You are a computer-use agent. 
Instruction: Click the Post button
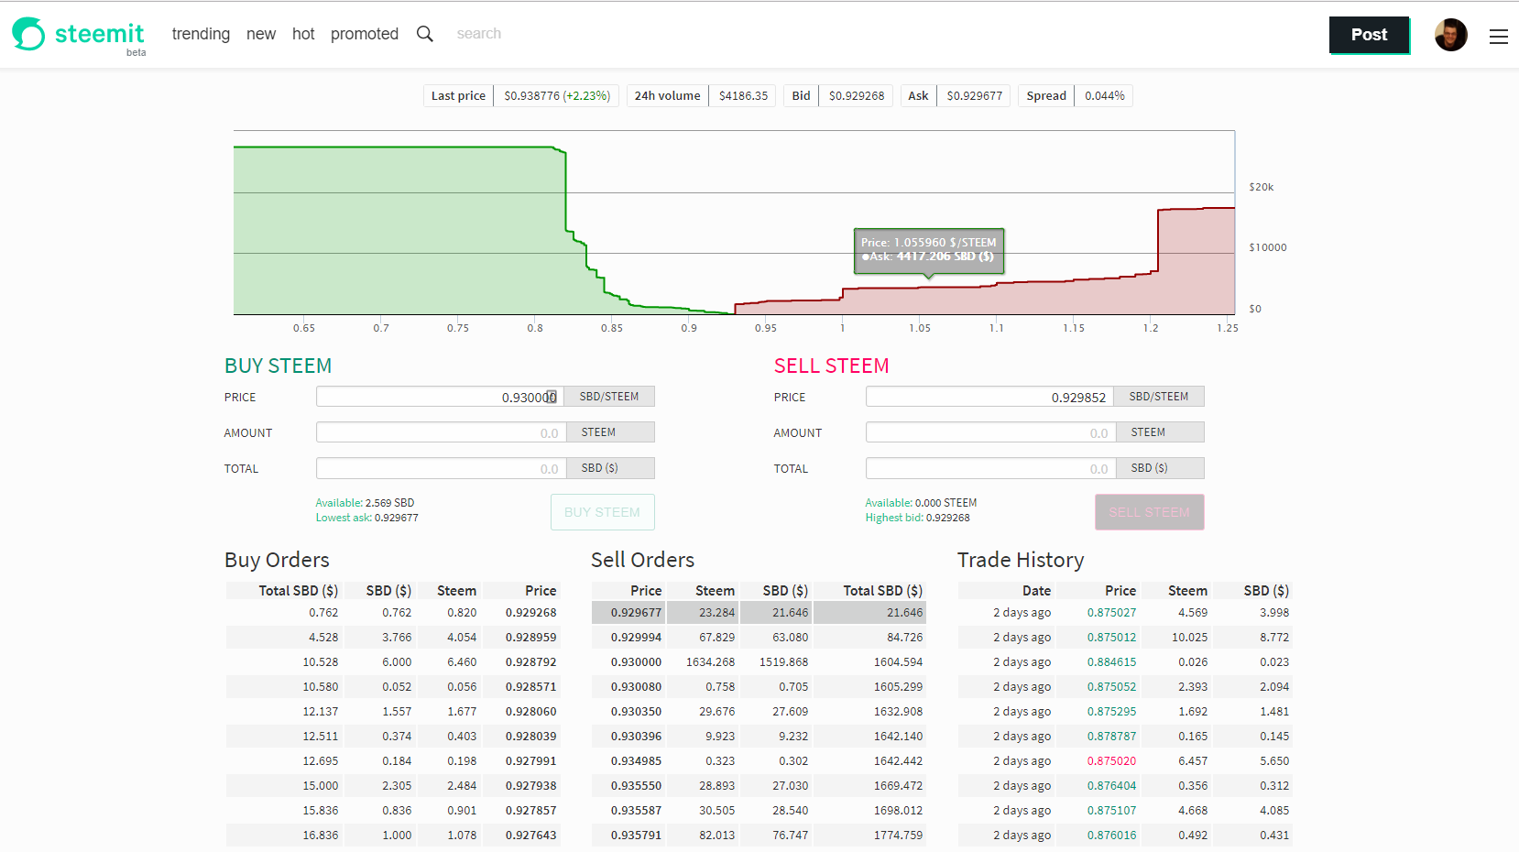pos(1370,35)
